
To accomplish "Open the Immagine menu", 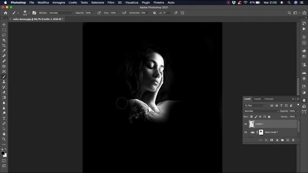I will click(x=59, y=2).
